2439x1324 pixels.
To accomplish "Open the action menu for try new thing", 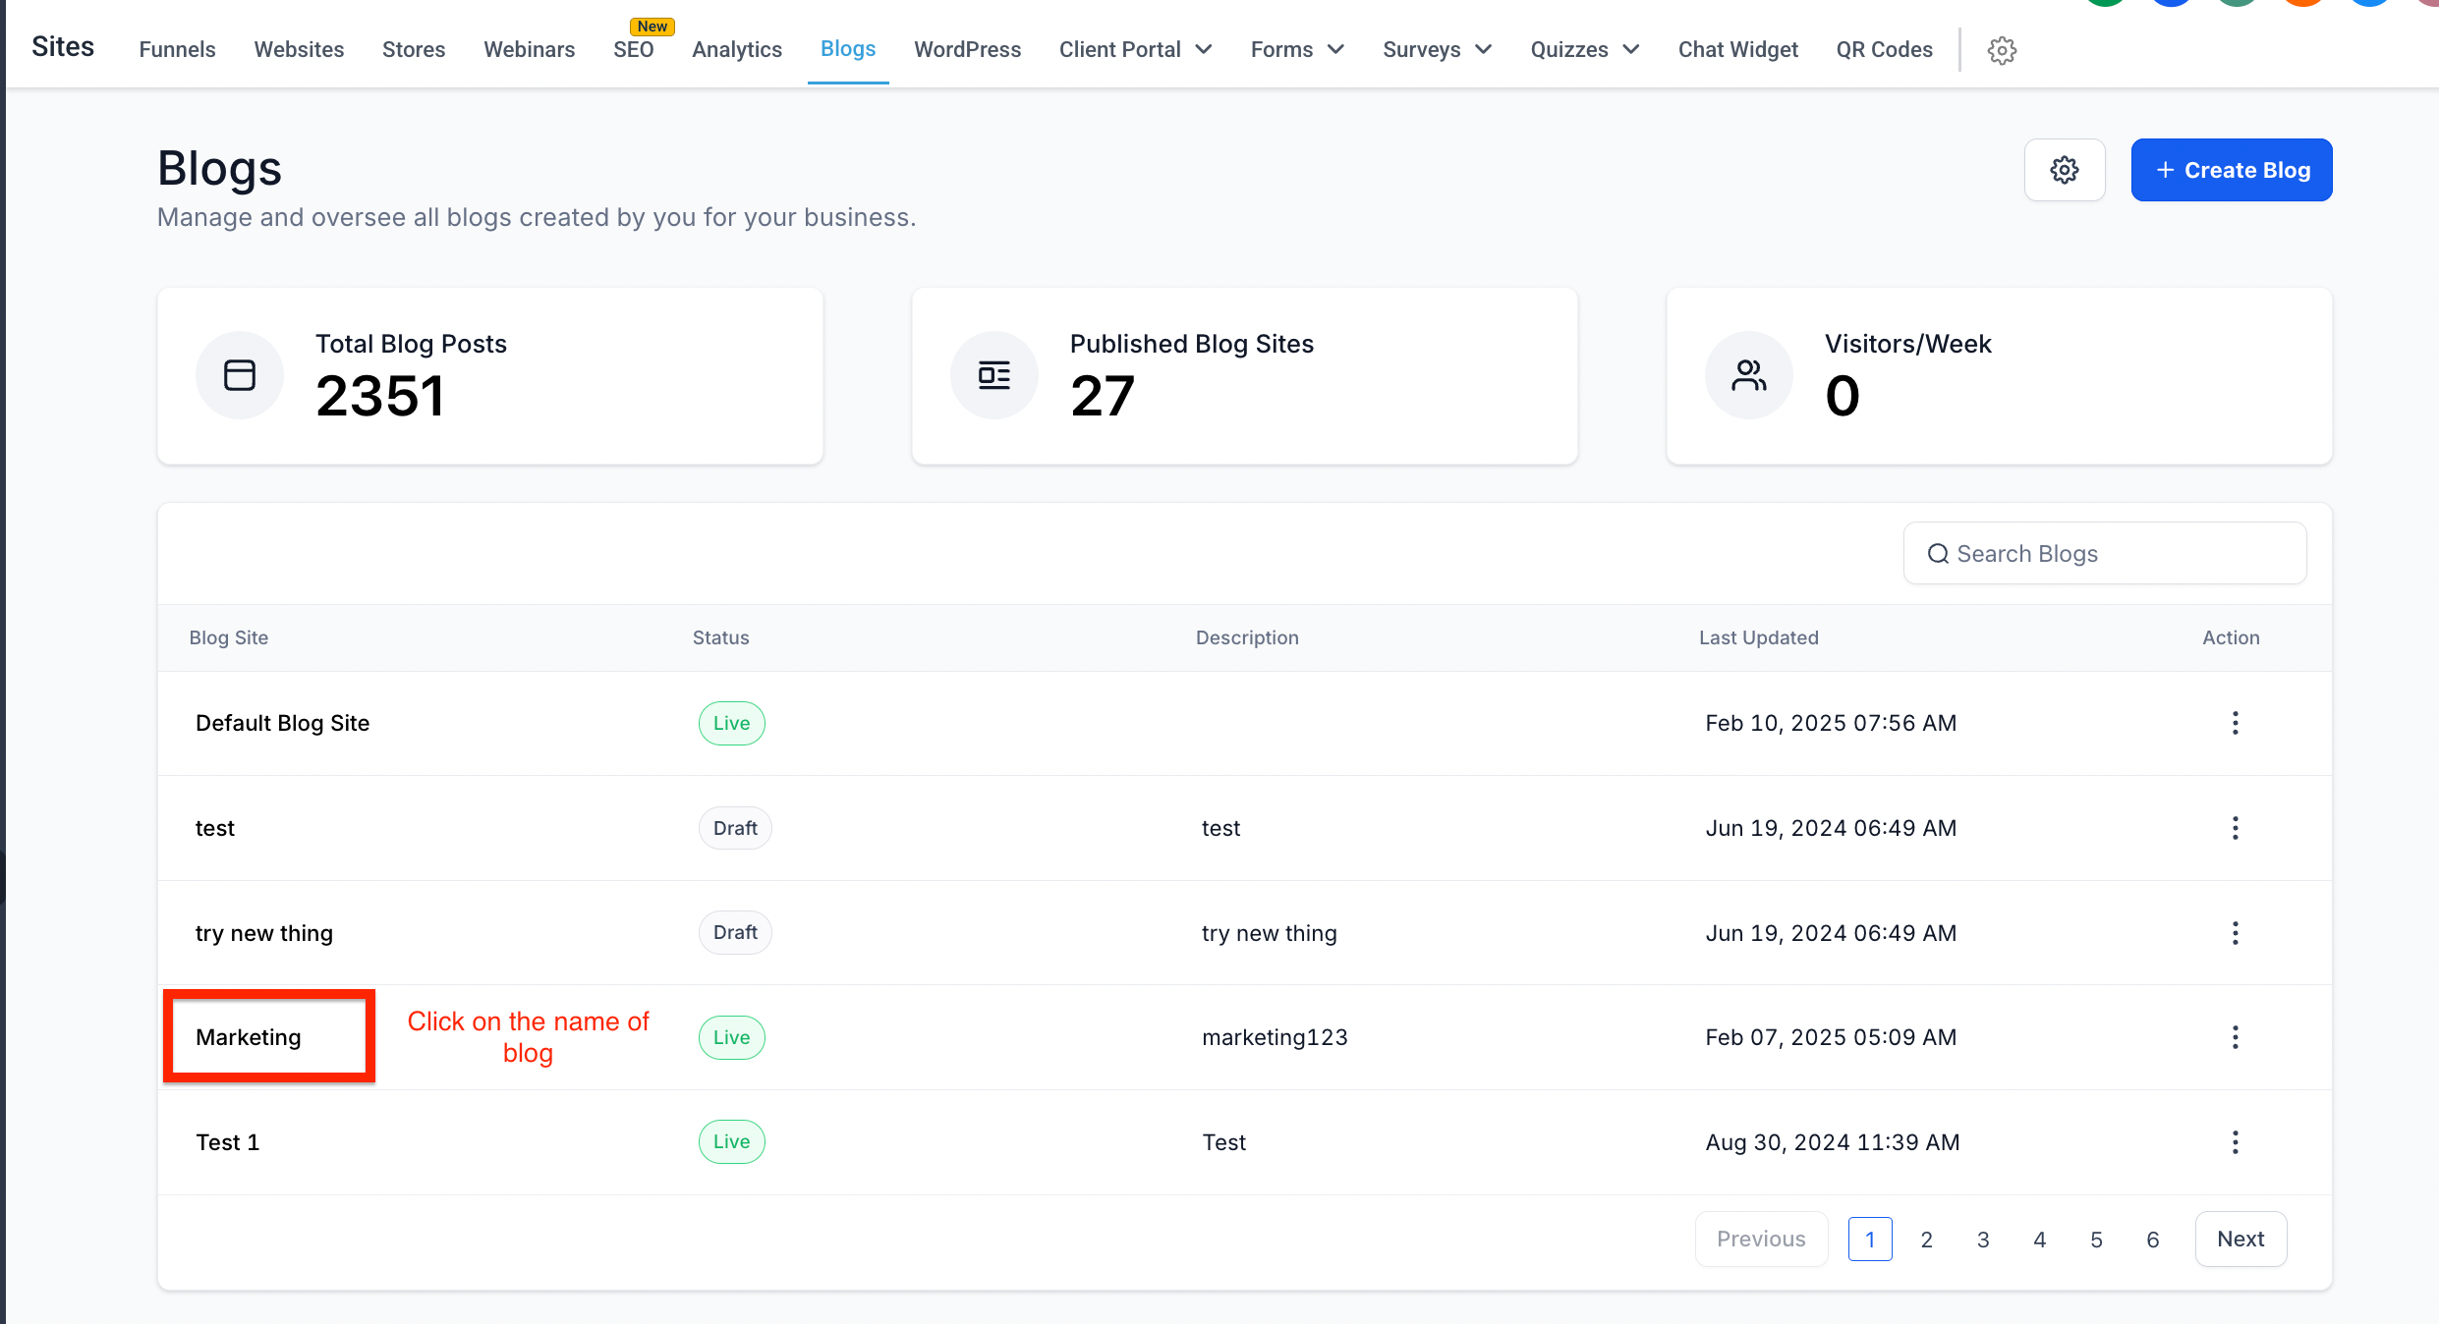I will 2235,933.
